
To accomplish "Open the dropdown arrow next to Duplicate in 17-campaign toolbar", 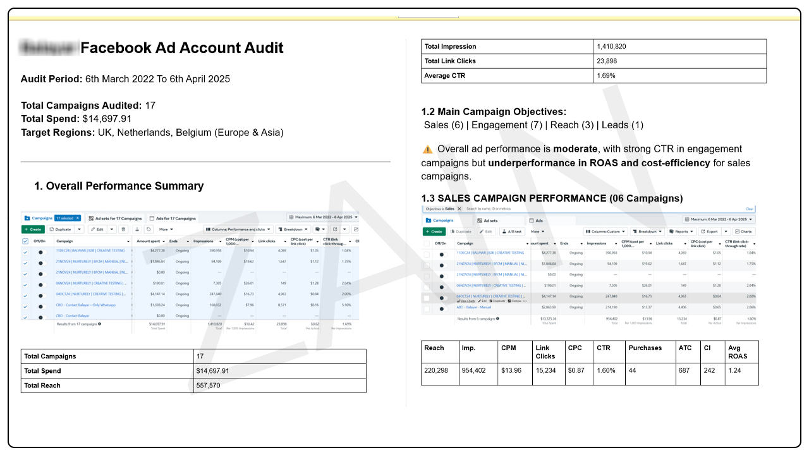I will [80, 229].
